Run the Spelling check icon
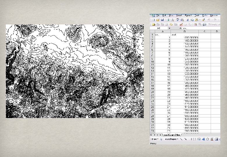227x157 pixels. click(178, 20)
